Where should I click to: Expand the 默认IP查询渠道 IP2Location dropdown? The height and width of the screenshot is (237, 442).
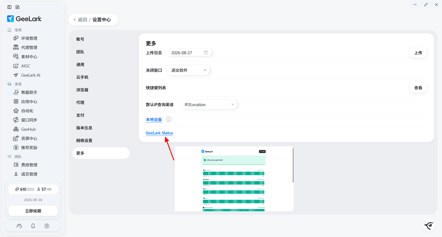208,104
